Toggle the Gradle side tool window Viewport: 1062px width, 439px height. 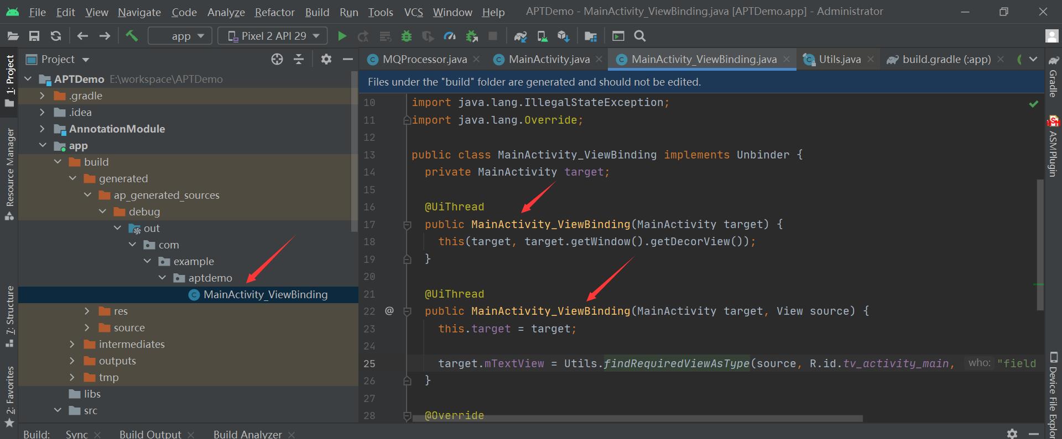click(1053, 76)
